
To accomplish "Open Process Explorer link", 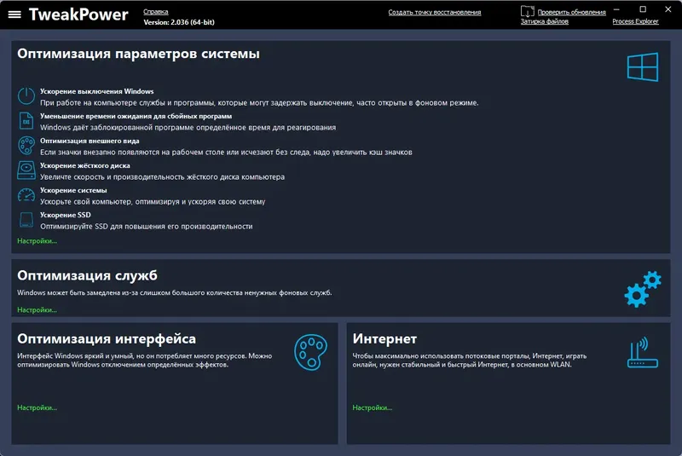I will pyautogui.click(x=635, y=21).
